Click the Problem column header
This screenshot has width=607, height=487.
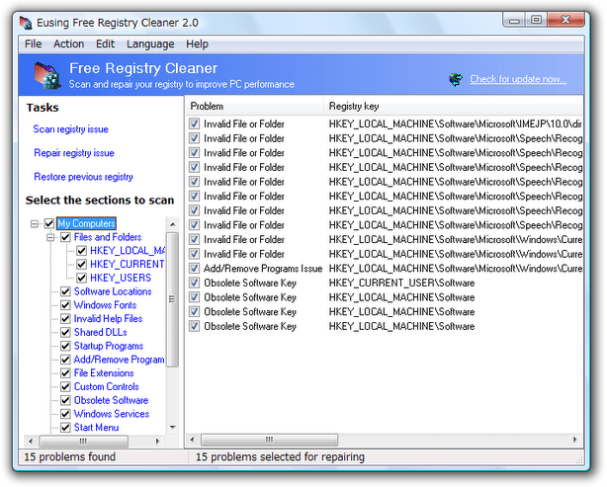click(255, 106)
